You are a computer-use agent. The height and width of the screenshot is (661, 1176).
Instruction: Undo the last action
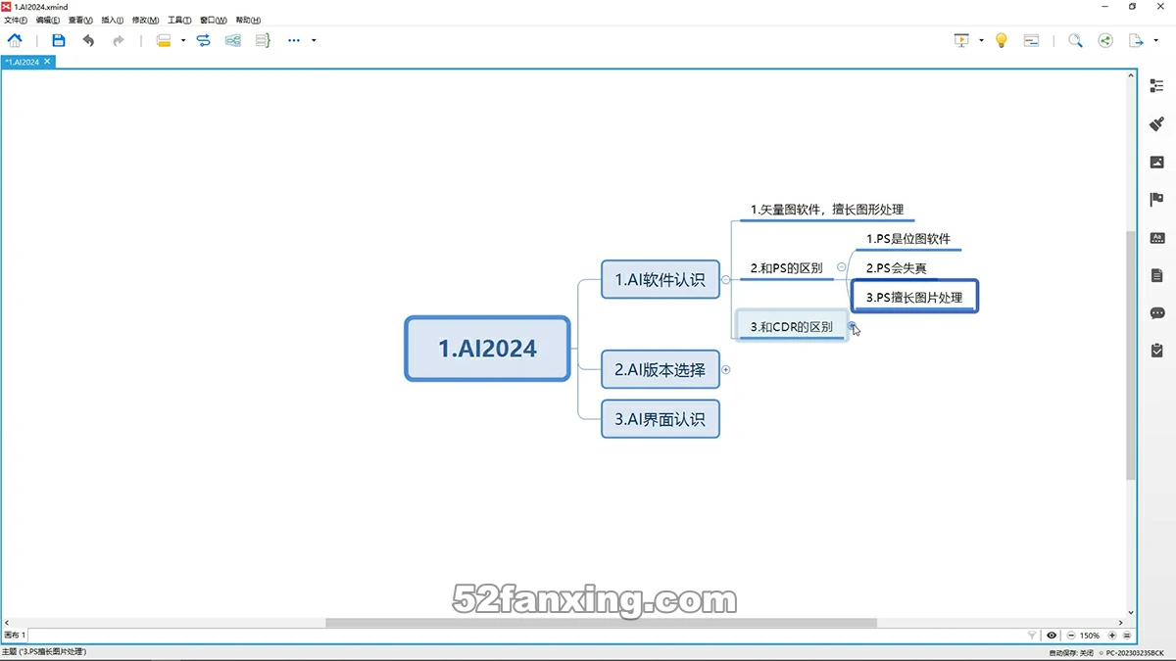[89, 40]
